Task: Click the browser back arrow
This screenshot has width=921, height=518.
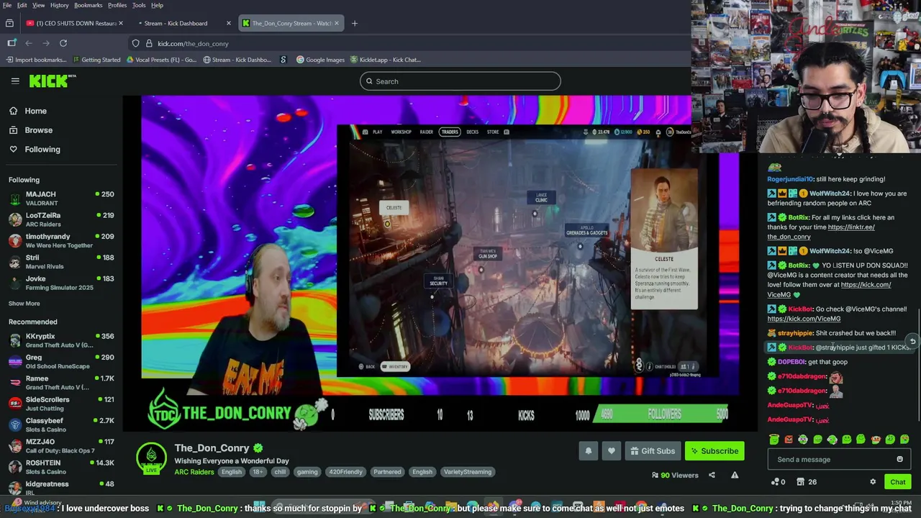Action: click(29, 43)
